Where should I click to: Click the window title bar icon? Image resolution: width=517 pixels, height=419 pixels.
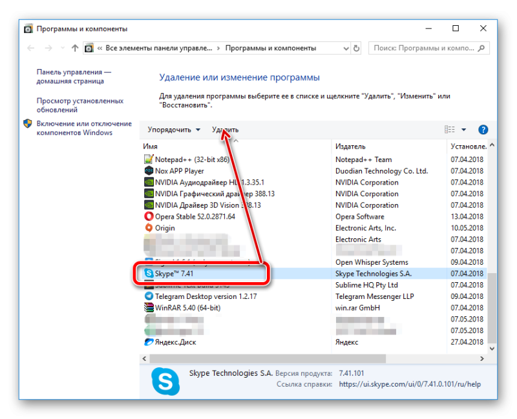28,28
